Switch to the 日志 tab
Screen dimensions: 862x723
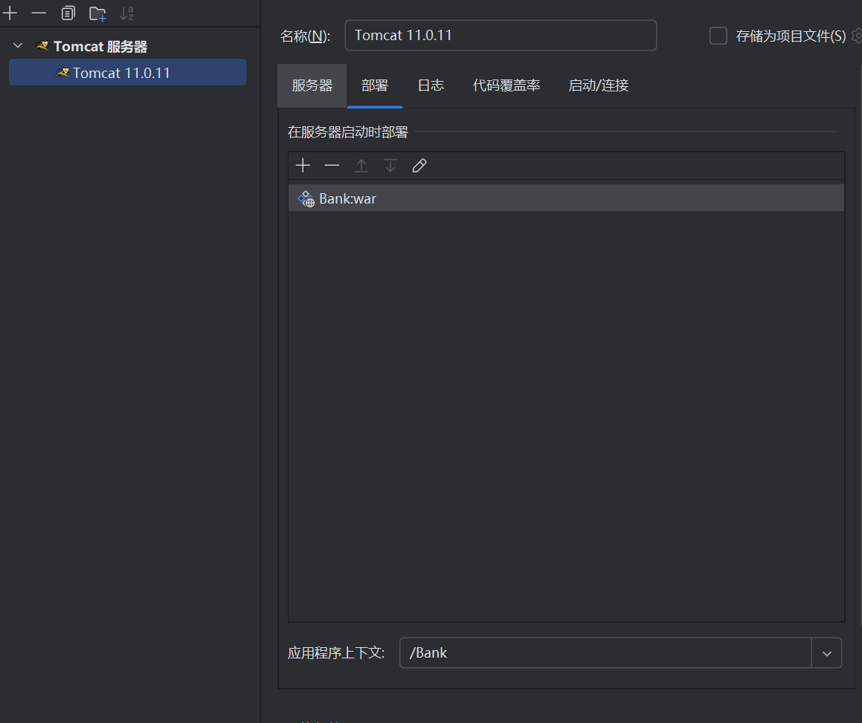[x=431, y=85]
